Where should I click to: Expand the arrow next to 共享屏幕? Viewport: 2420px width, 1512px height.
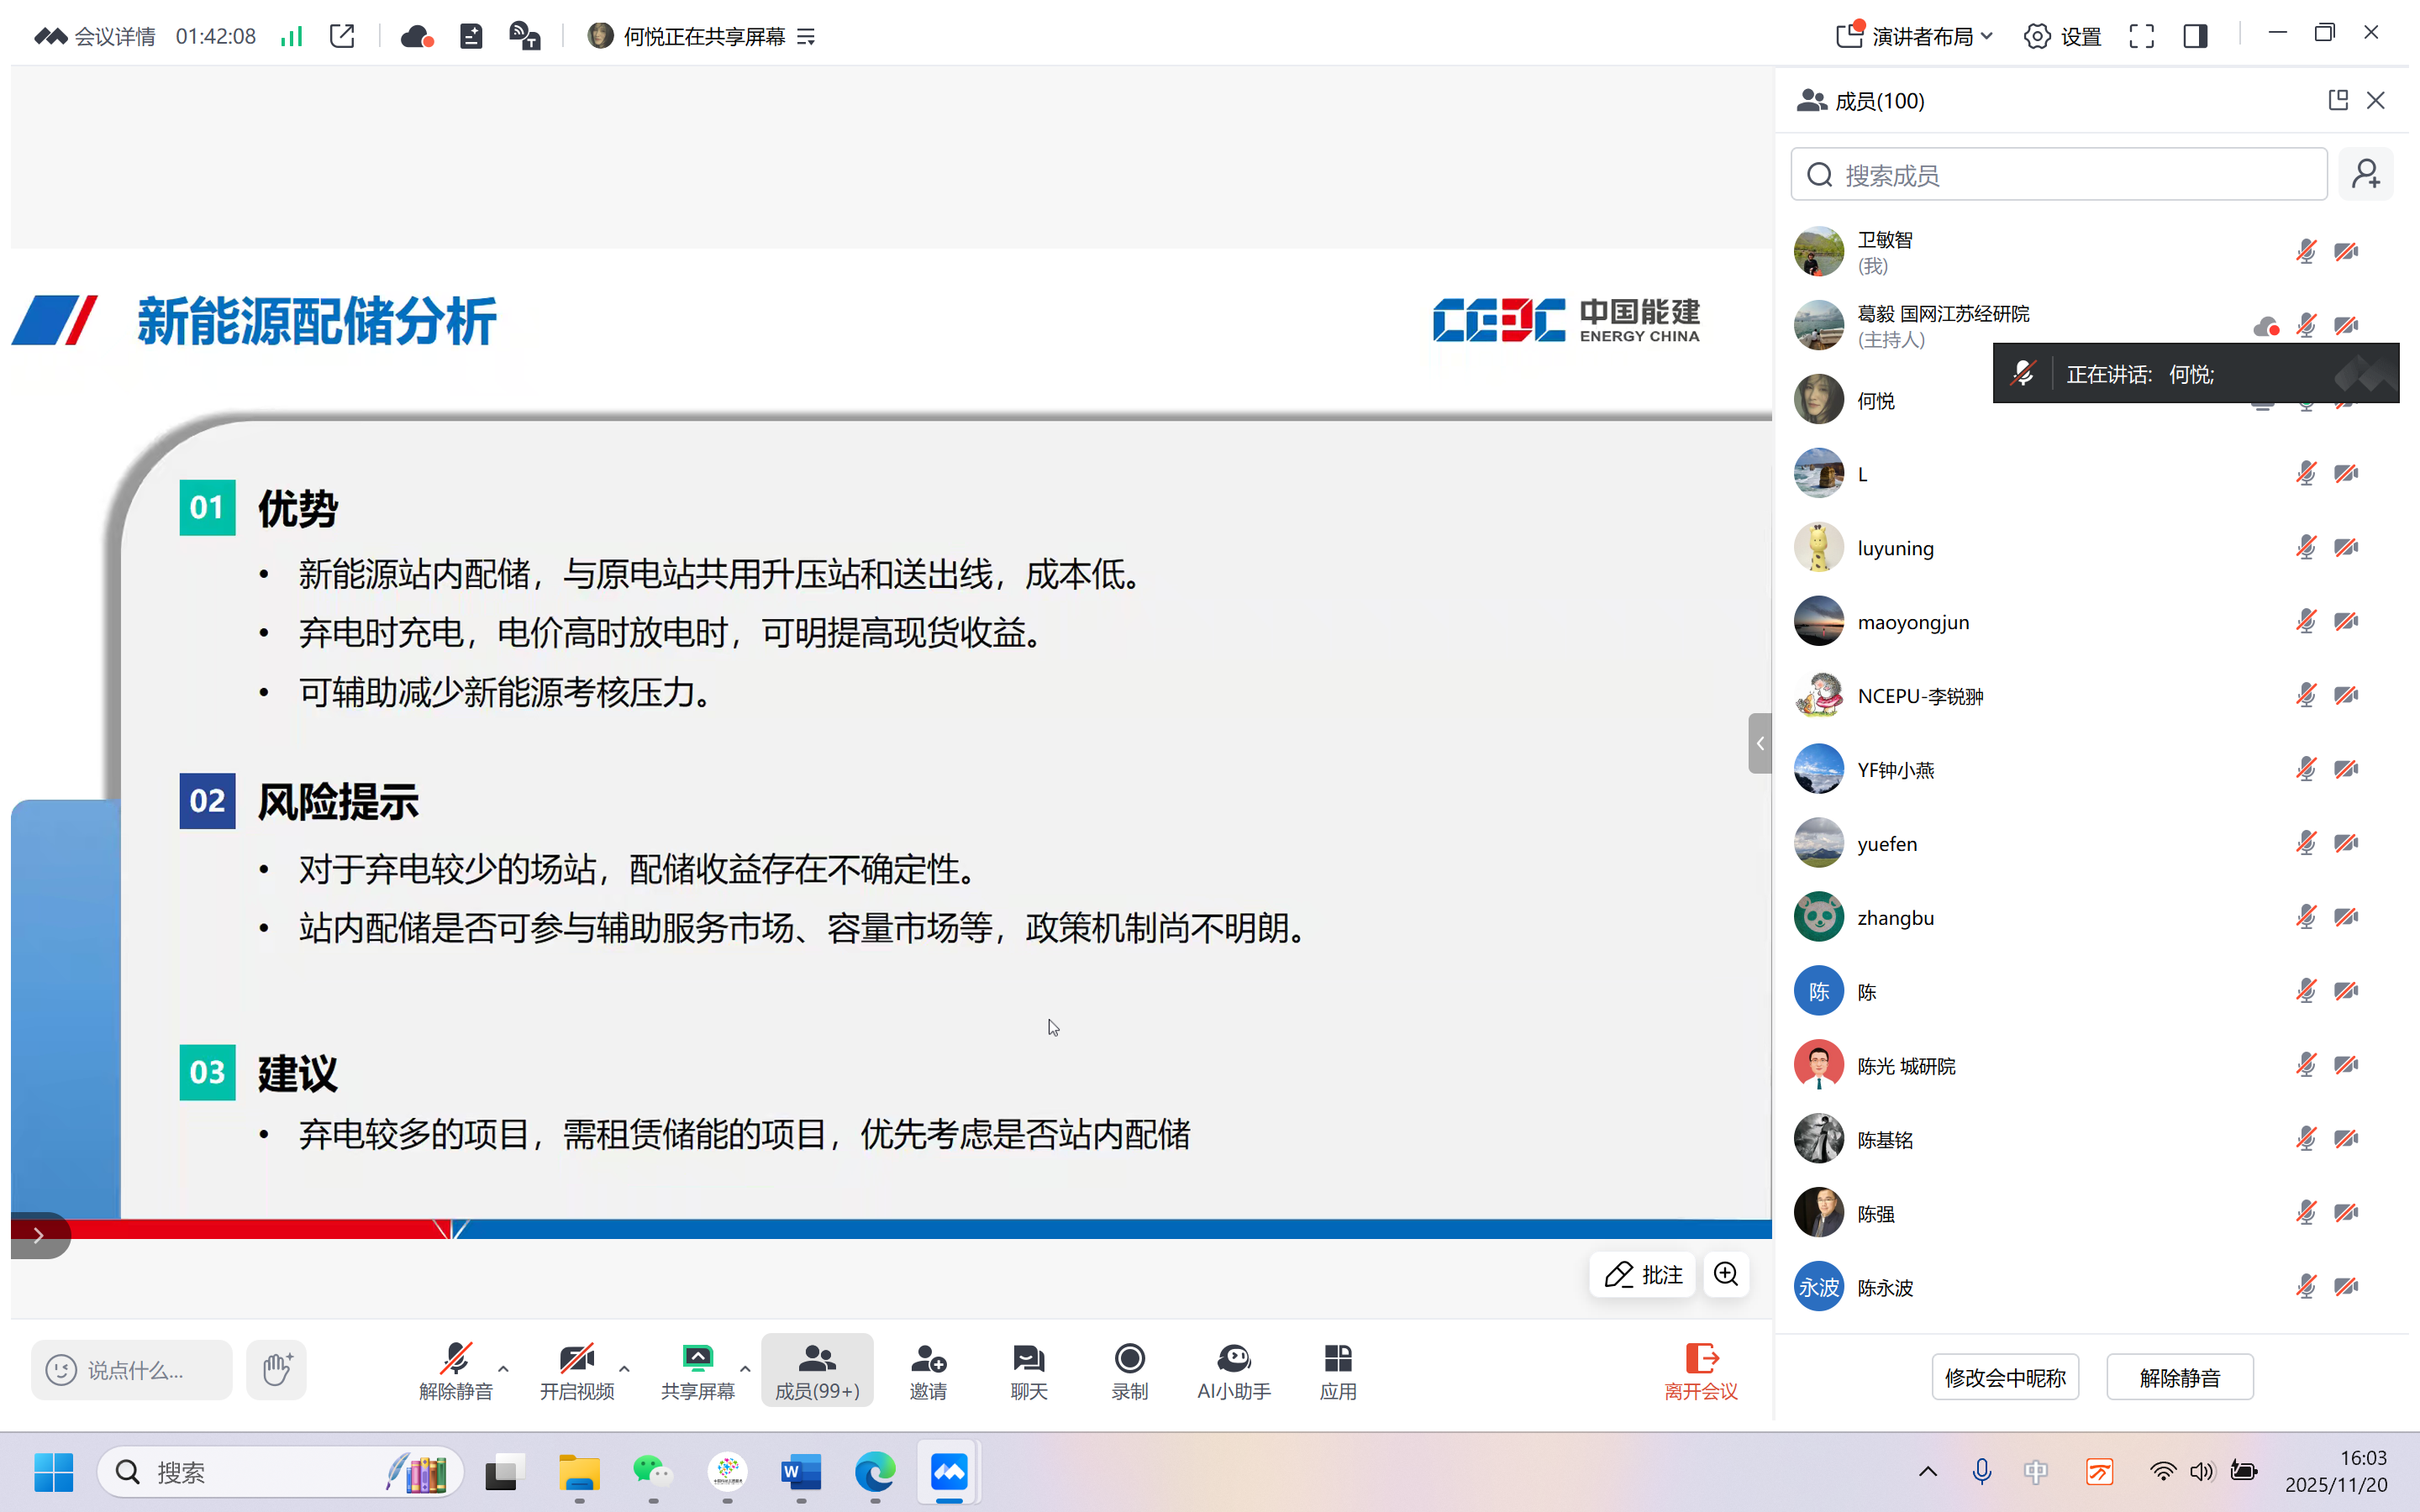pyautogui.click(x=745, y=1368)
